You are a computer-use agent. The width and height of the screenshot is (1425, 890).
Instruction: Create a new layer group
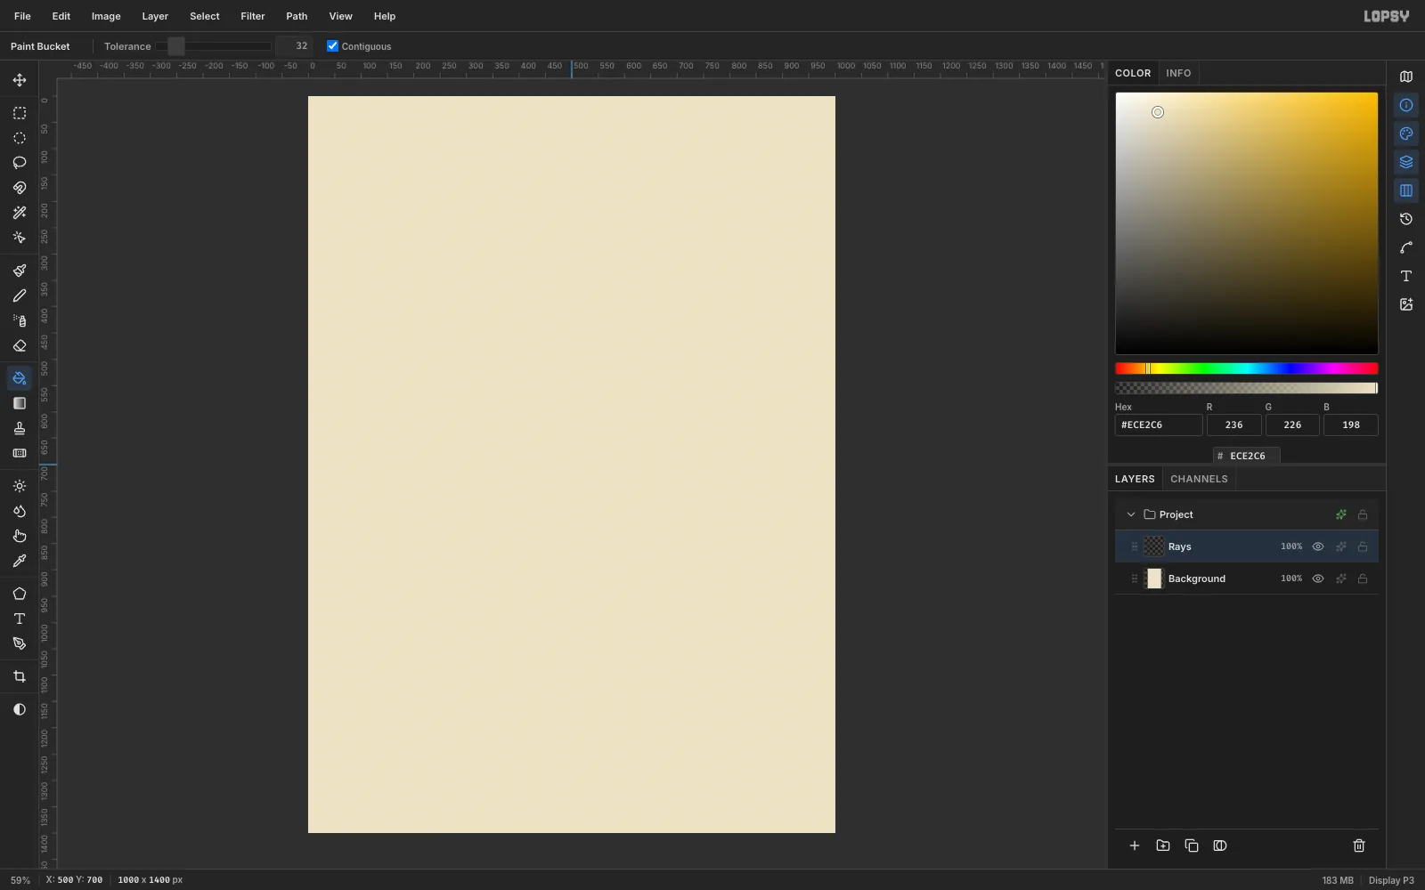tap(1163, 845)
